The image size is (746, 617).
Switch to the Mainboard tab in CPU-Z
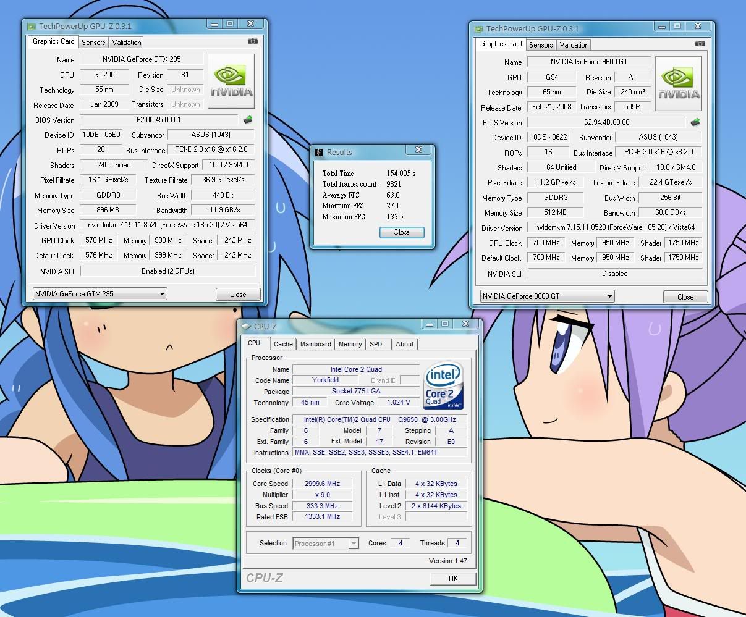click(315, 344)
